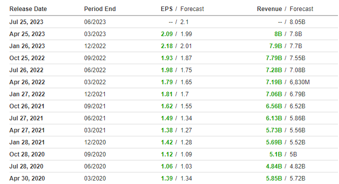Screen dimensions: 339x184
Task: Click the 12/2021 period end cell
Action: [x=95, y=94]
